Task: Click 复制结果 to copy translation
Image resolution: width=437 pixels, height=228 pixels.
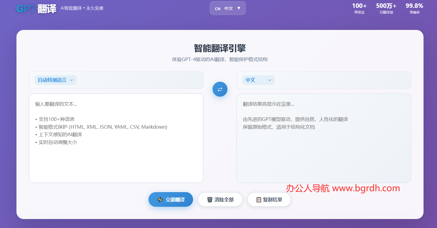Action: pos(269,199)
